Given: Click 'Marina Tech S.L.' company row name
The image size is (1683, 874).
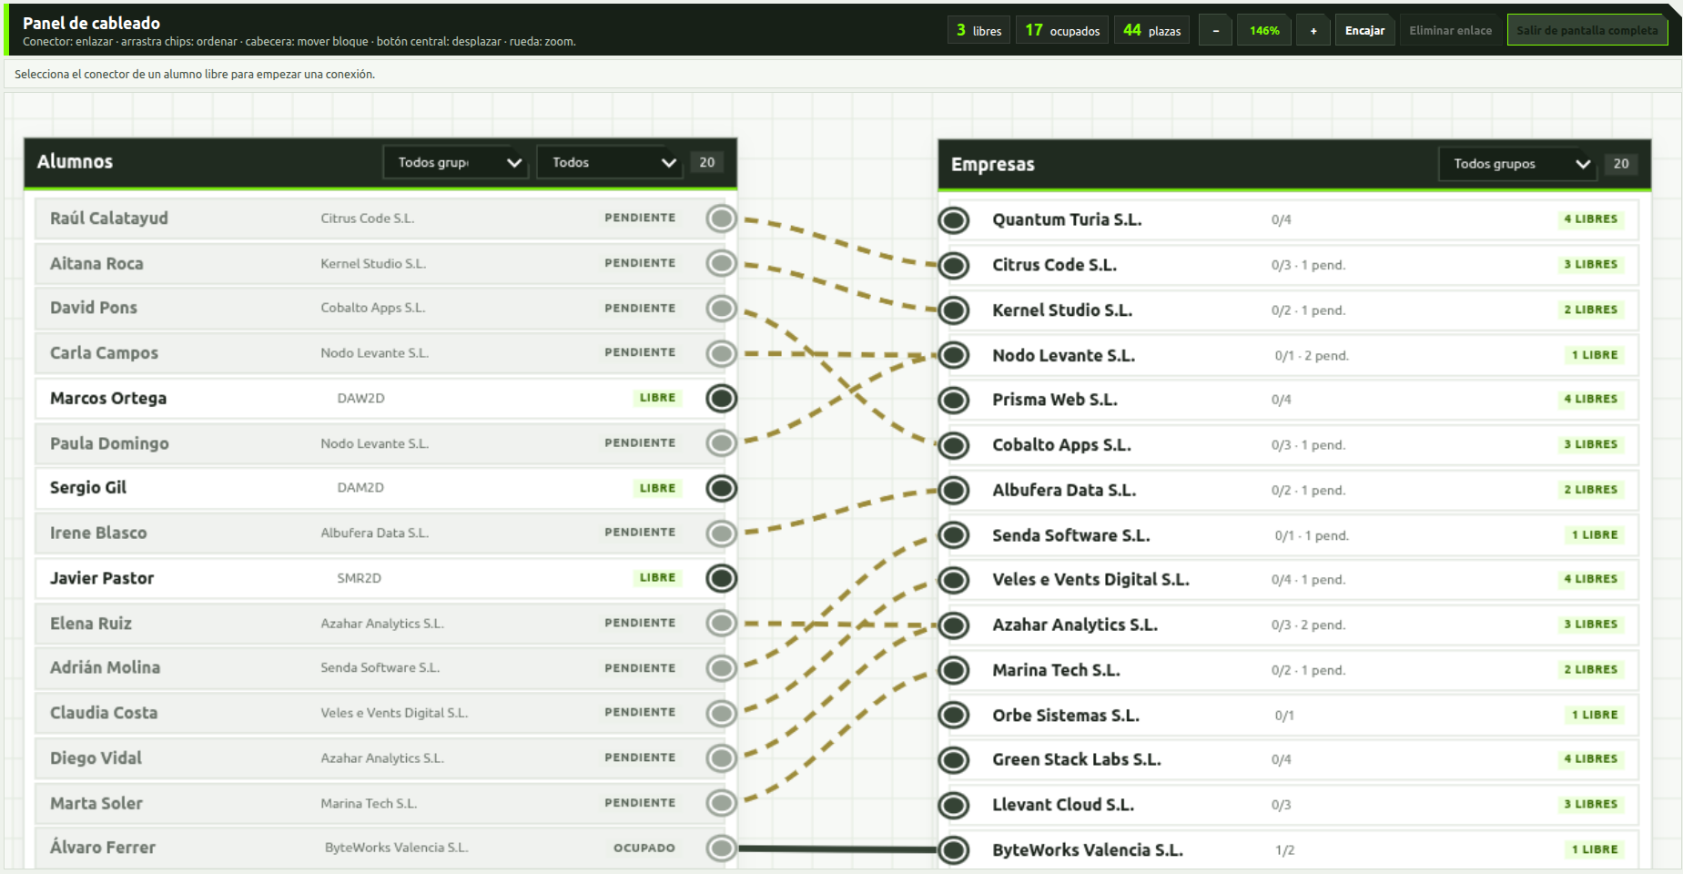Looking at the screenshot, I should pos(1056,670).
